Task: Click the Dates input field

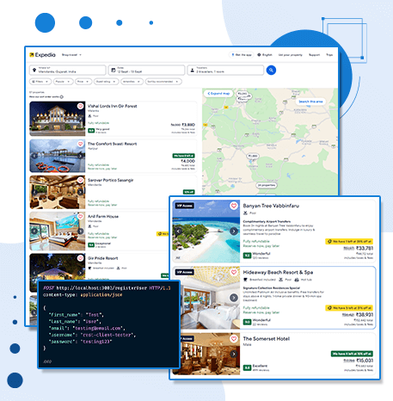Action: (146, 70)
